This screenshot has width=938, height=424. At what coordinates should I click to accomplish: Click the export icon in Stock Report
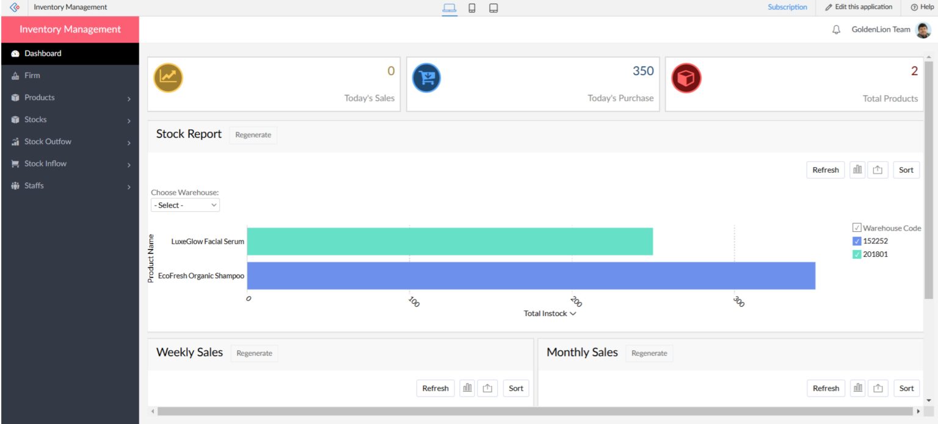pos(878,170)
